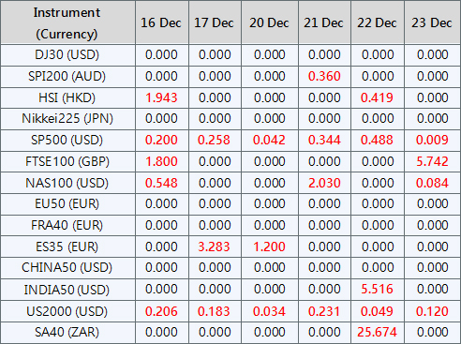This screenshot has height=344, width=461.
Task: Click the CHINA50 (USD) row label
Action: (67, 267)
